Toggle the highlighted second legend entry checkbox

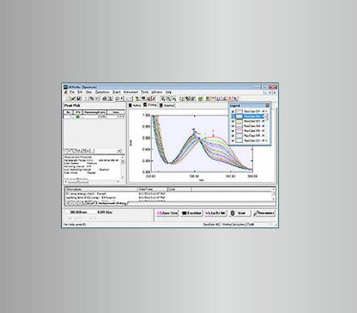(x=233, y=116)
